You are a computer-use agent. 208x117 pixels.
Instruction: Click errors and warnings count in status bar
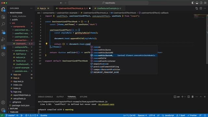pos(32,115)
